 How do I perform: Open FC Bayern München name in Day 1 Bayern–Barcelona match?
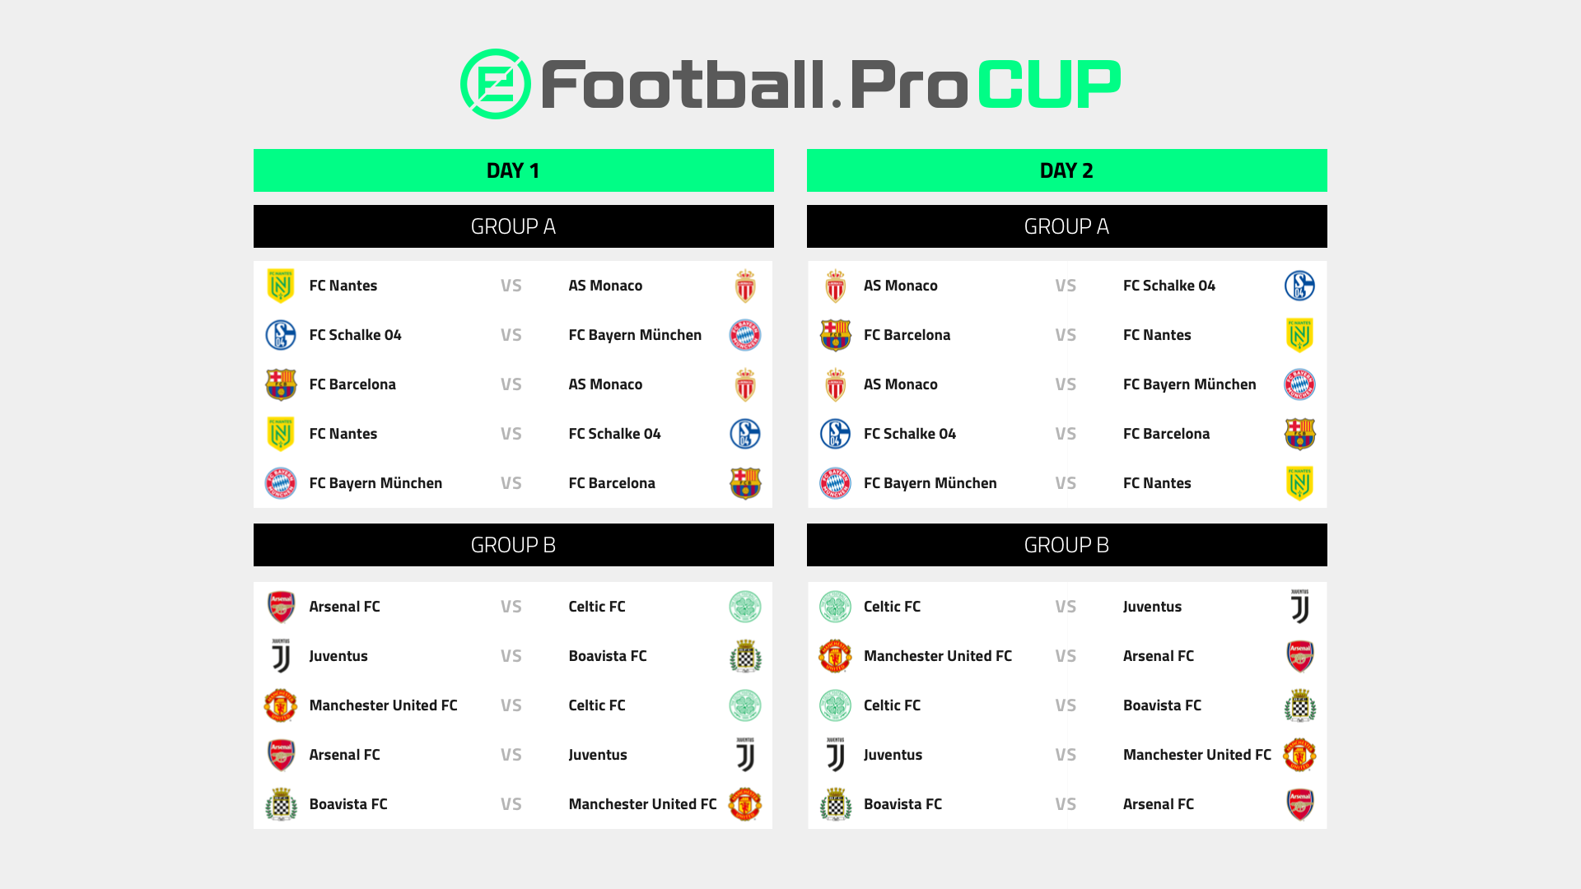[x=375, y=483]
